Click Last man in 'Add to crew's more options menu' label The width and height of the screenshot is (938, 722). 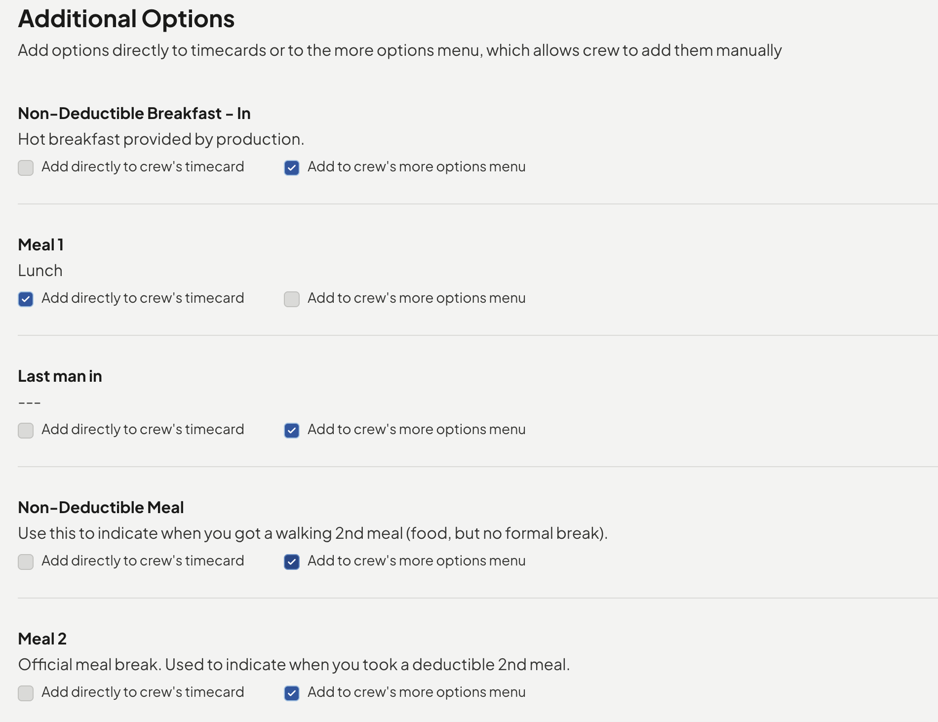tap(417, 430)
